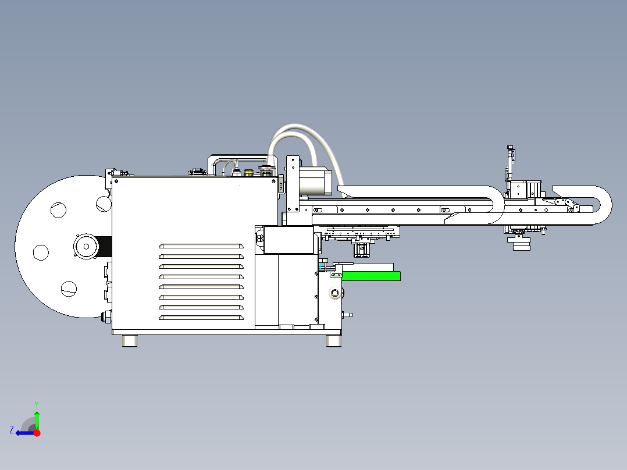Pick the small cyan component near the green plate
Viewport: 627px width, 470px height.
pos(320,266)
